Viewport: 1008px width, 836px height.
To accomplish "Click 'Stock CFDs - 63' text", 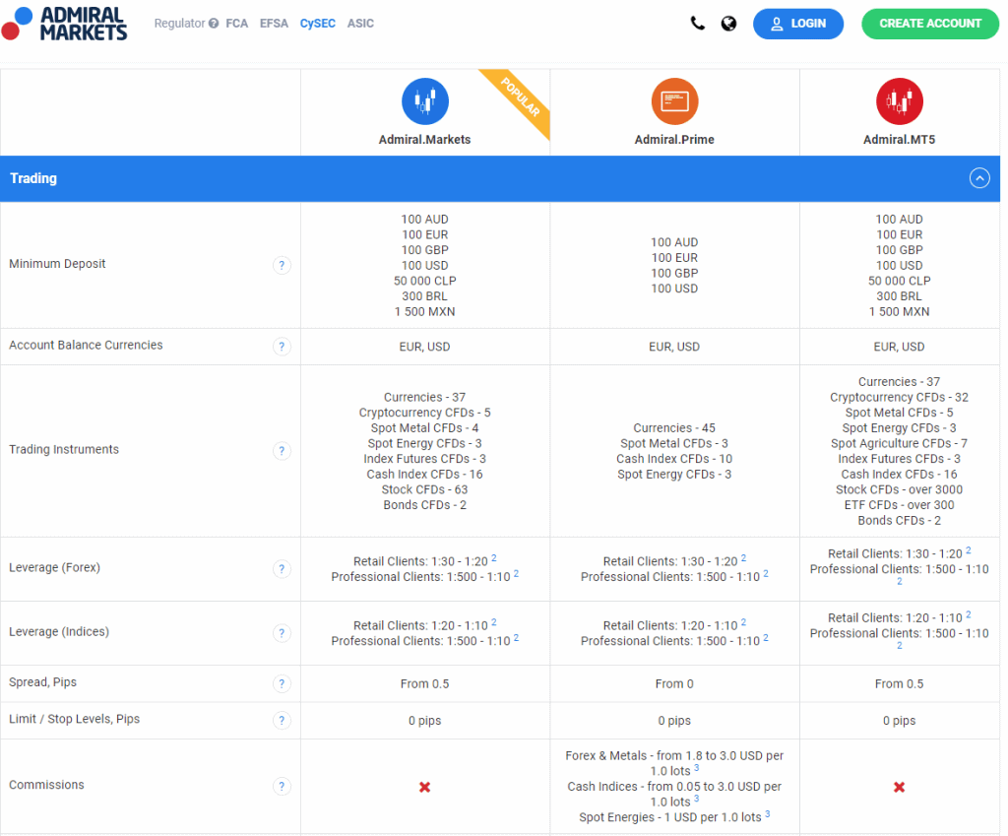I will point(425,490).
